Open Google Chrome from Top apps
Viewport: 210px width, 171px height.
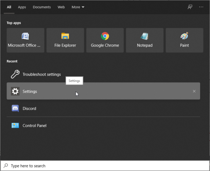coord(105,40)
